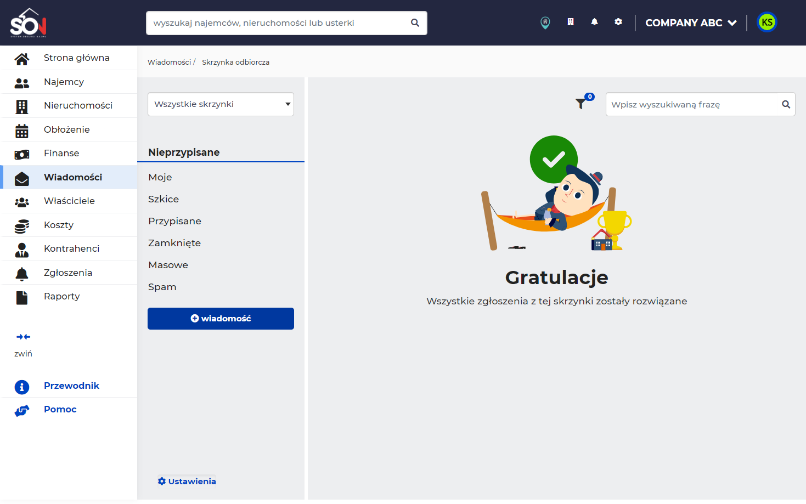Click the global search magnifier icon
806x504 pixels.
[x=415, y=22]
